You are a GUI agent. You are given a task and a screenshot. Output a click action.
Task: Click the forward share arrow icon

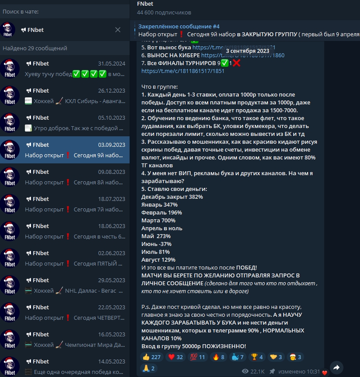(x=336, y=367)
